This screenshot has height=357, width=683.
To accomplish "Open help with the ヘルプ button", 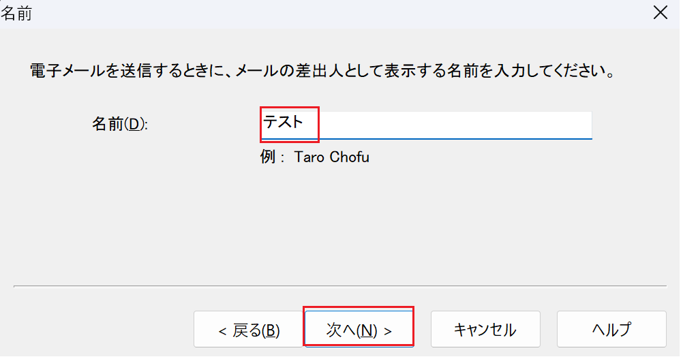I will click(611, 330).
